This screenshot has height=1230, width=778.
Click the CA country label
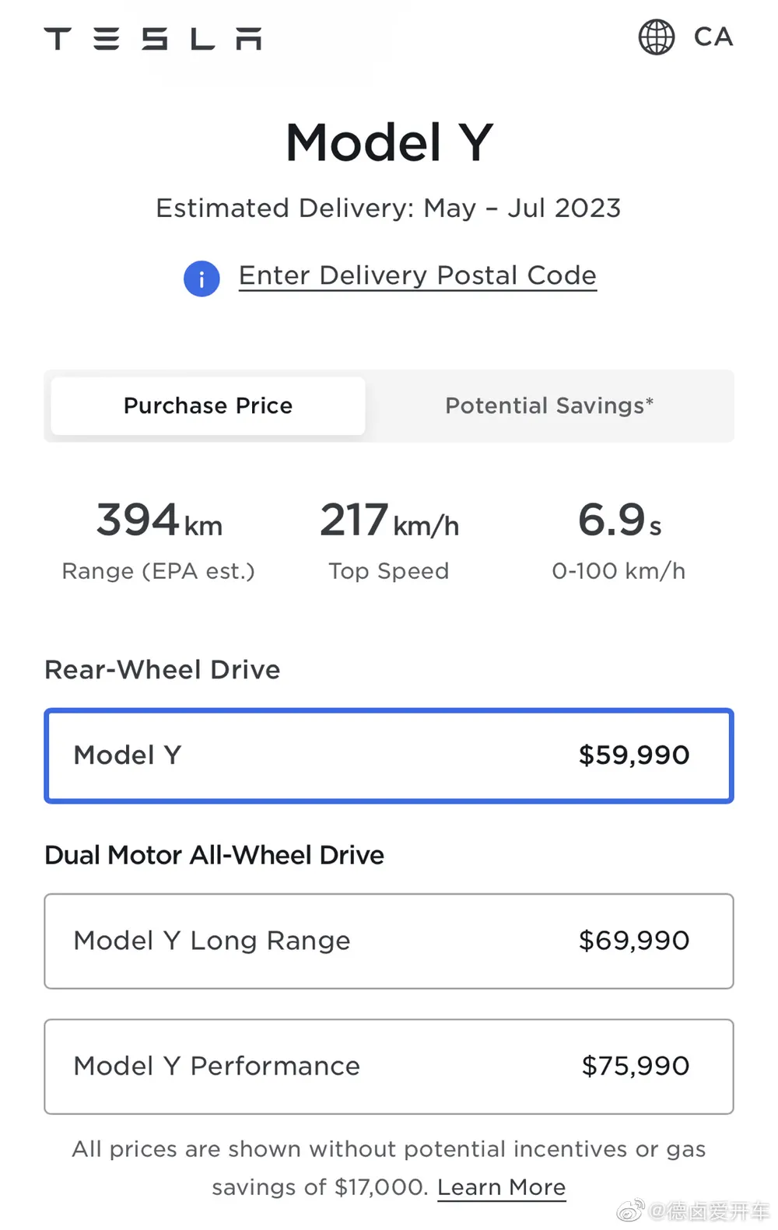[713, 37]
